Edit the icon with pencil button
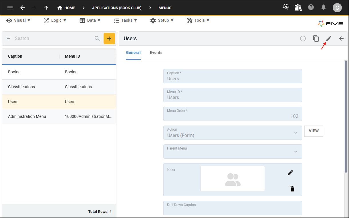 tap(290, 173)
